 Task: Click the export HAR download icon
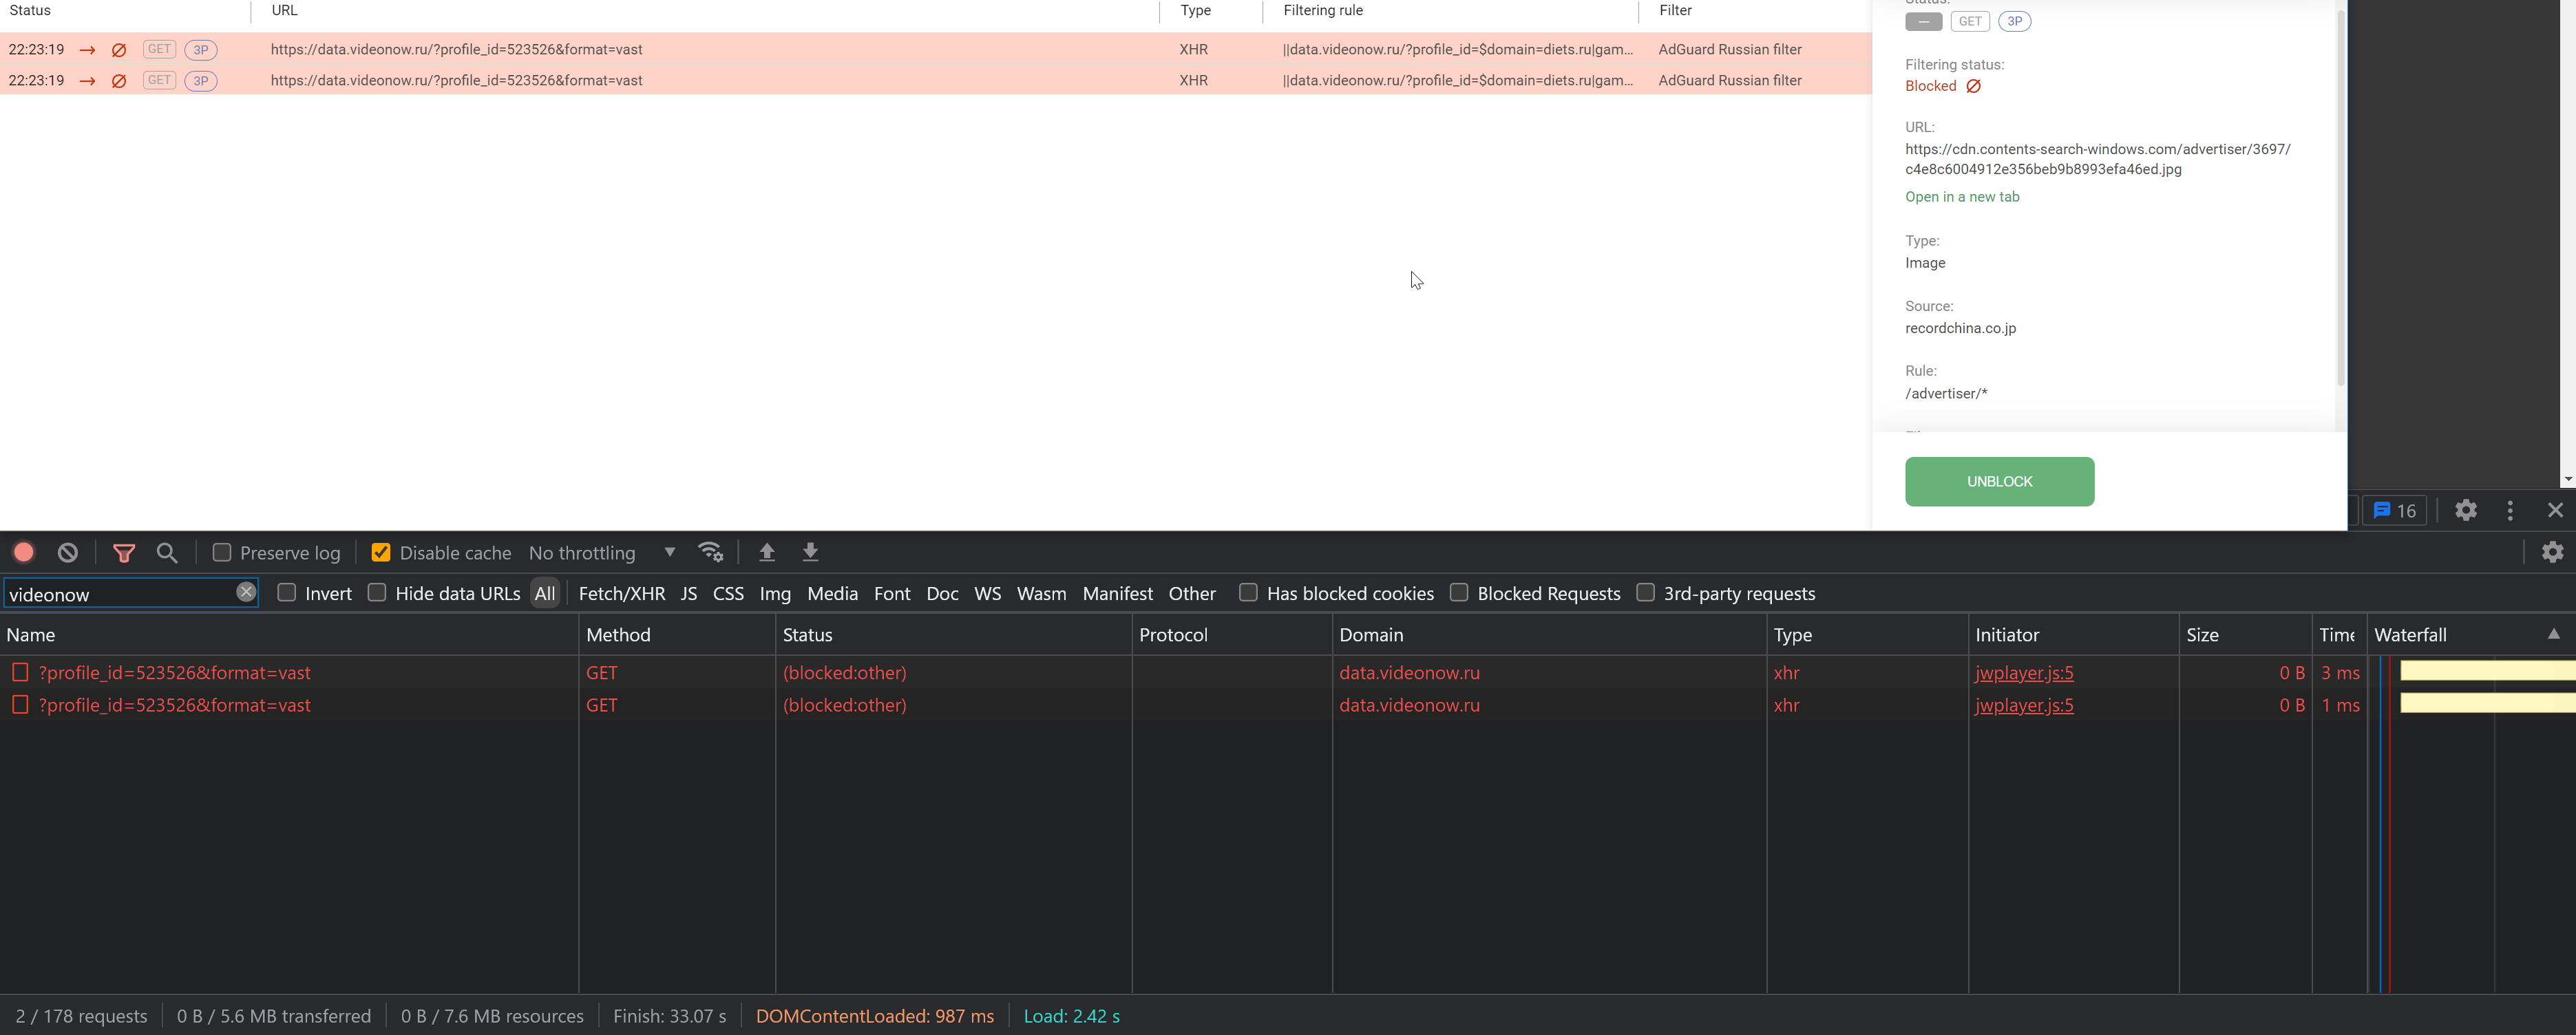point(810,552)
